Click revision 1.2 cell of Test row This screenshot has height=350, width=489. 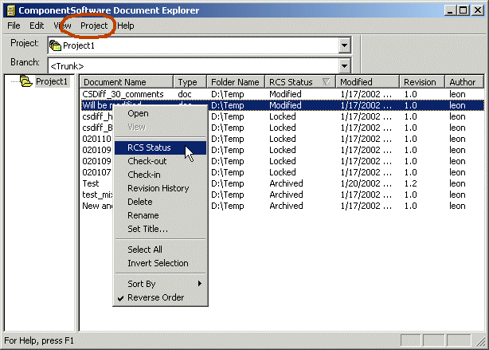(x=410, y=183)
